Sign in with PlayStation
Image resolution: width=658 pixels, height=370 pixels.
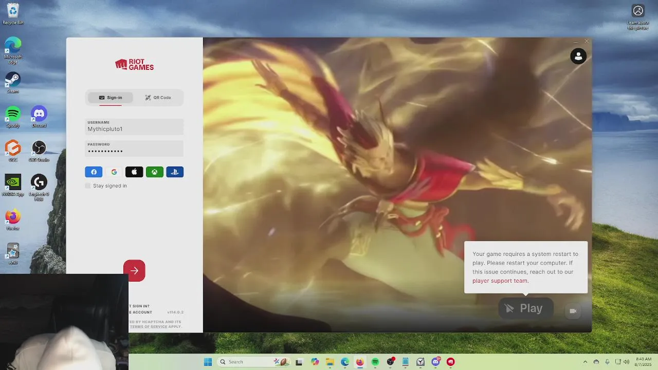tap(175, 172)
